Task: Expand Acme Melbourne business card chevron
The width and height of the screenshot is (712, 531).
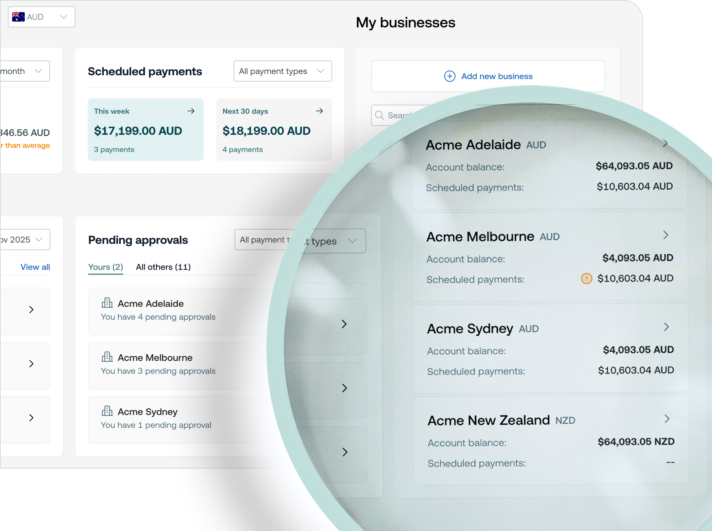Action: [666, 235]
